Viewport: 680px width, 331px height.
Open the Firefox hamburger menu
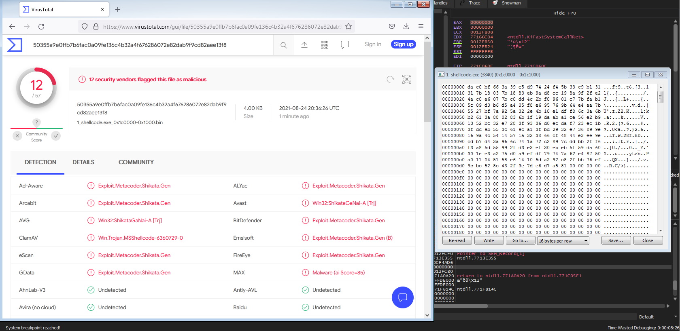[x=421, y=27]
